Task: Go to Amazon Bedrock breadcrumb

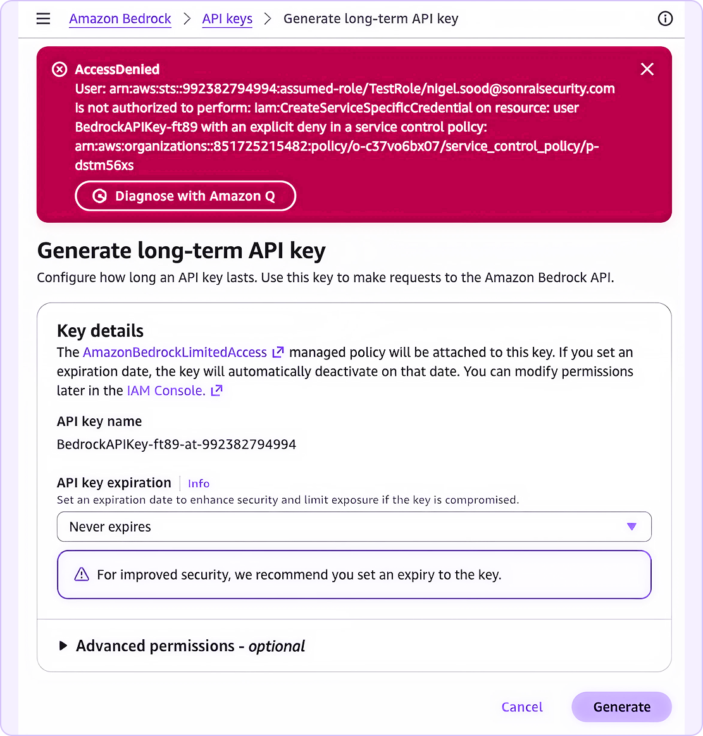Action: (120, 19)
